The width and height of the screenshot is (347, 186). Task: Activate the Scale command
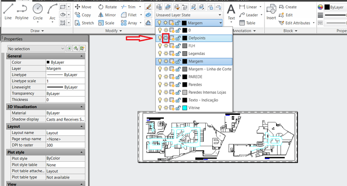point(106,23)
